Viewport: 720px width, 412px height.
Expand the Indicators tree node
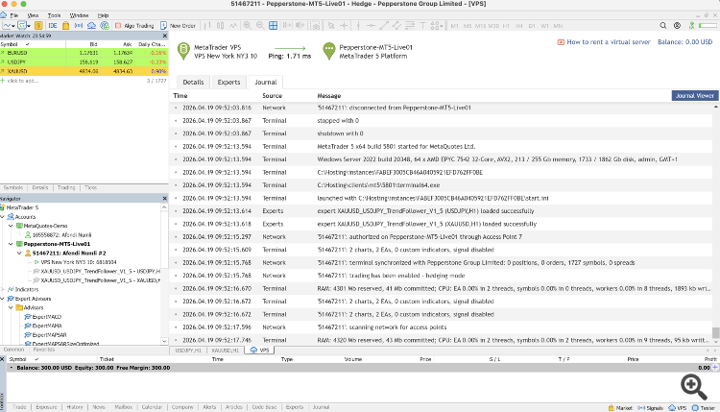[2, 289]
